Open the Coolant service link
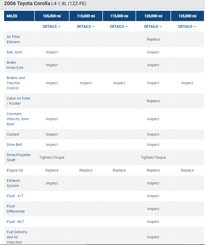The width and height of the screenshot is (205, 245). pyautogui.click(x=13, y=134)
